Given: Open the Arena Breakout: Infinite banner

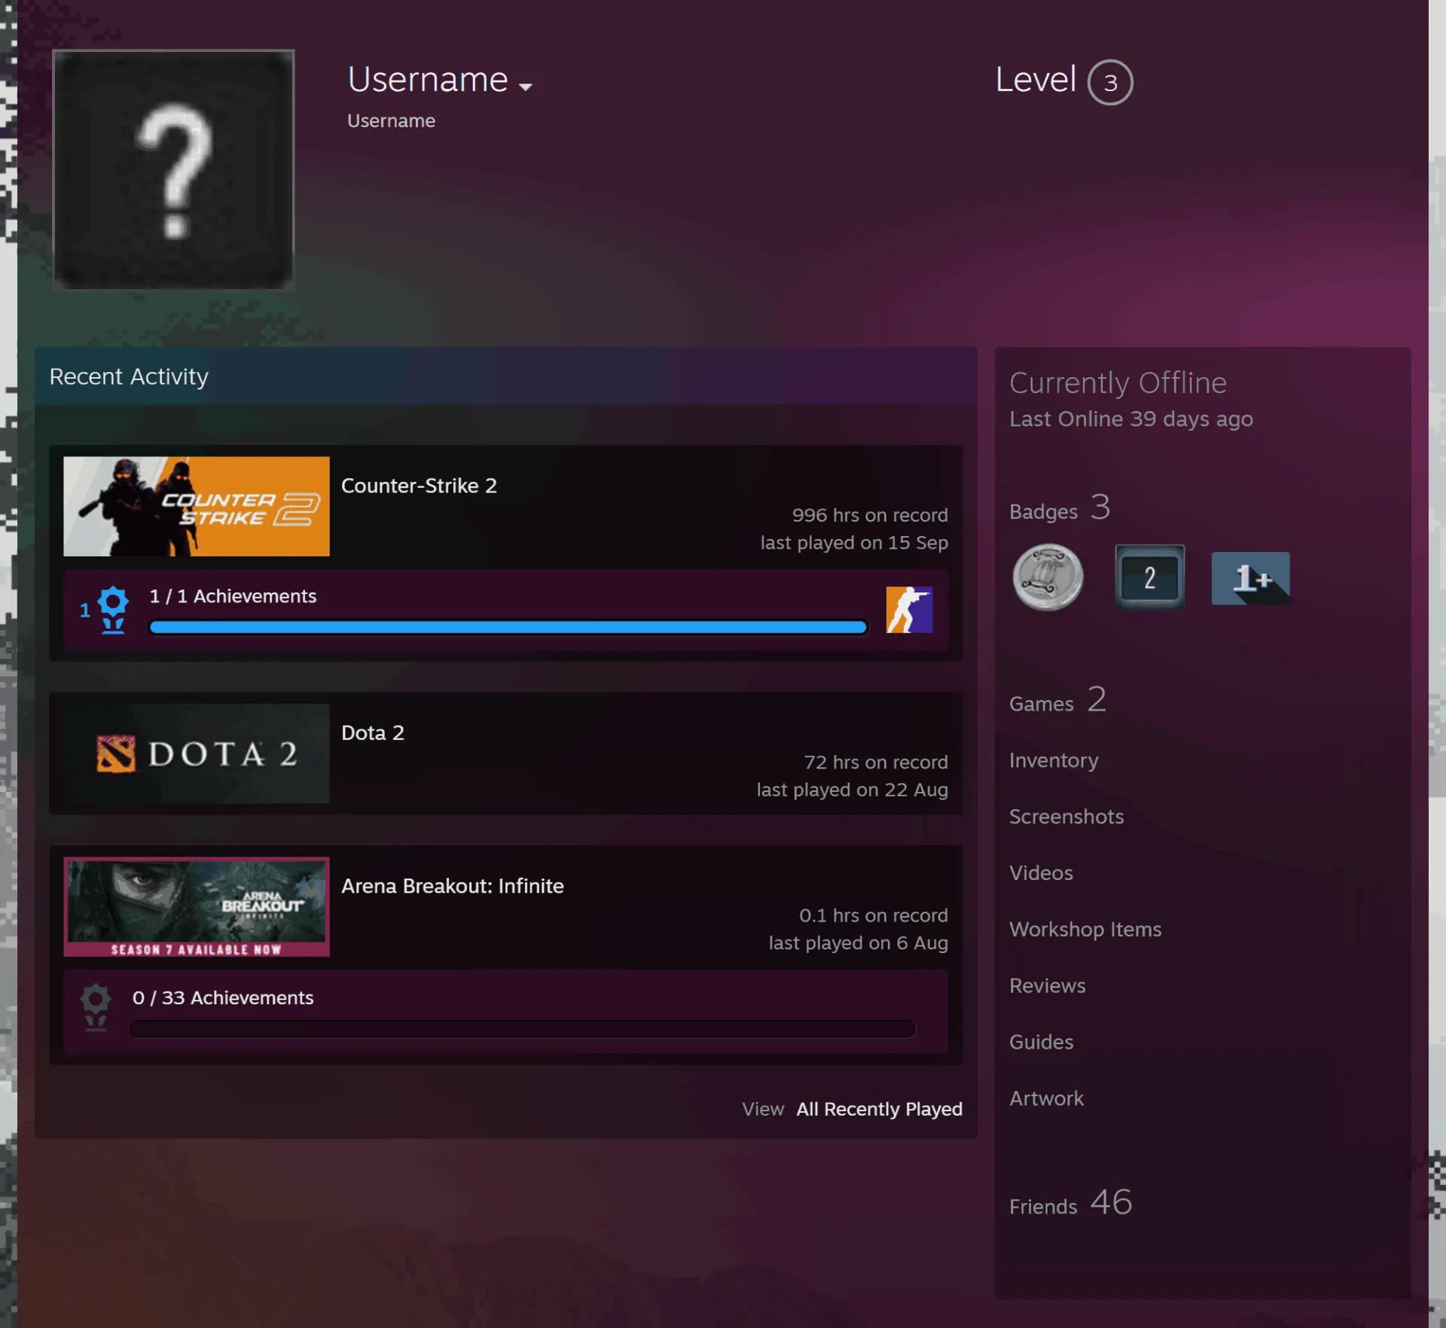Looking at the screenshot, I should point(197,906).
